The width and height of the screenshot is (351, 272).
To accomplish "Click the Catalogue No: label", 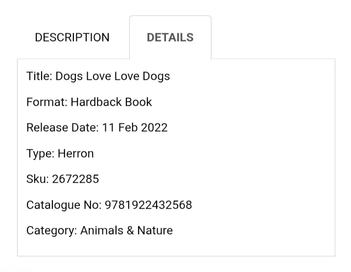I will (x=64, y=205).
